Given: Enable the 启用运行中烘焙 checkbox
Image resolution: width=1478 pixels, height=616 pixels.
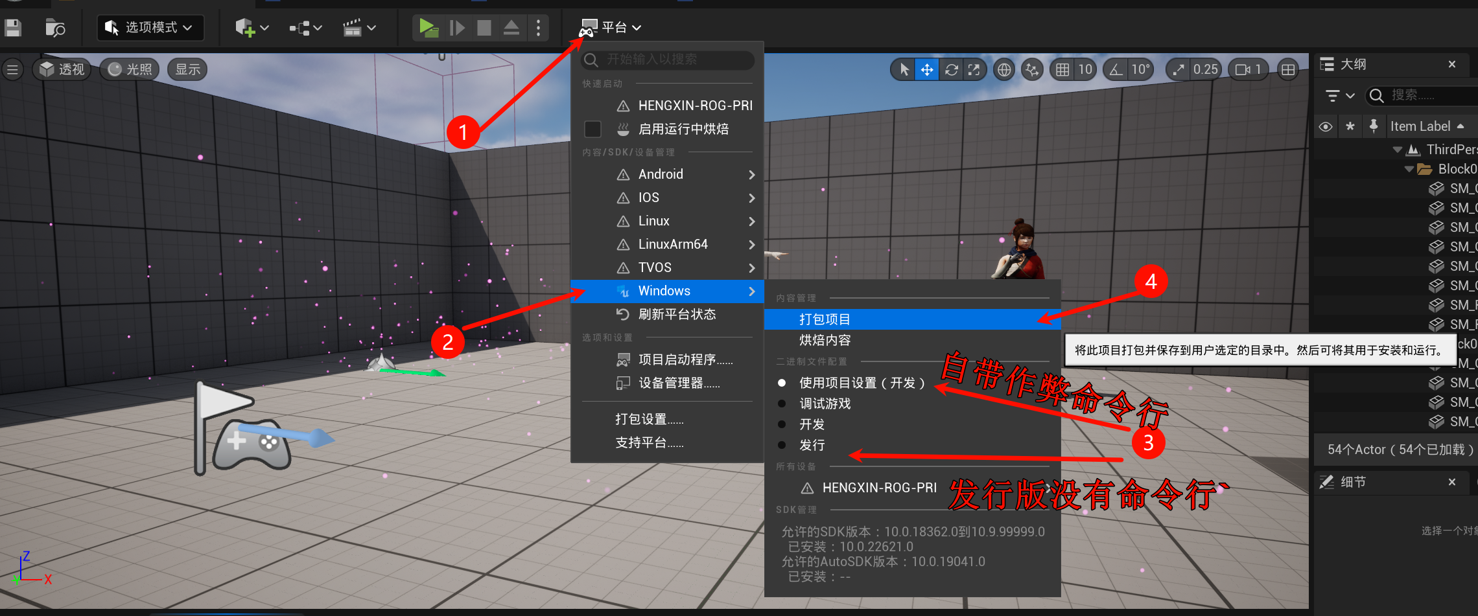Looking at the screenshot, I should point(592,129).
